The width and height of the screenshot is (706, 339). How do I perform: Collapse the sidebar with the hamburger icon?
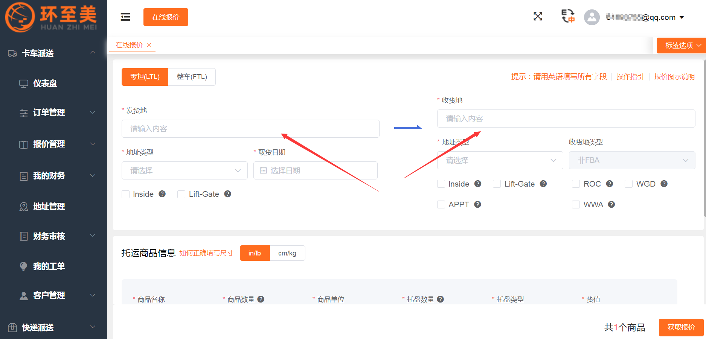pos(125,17)
